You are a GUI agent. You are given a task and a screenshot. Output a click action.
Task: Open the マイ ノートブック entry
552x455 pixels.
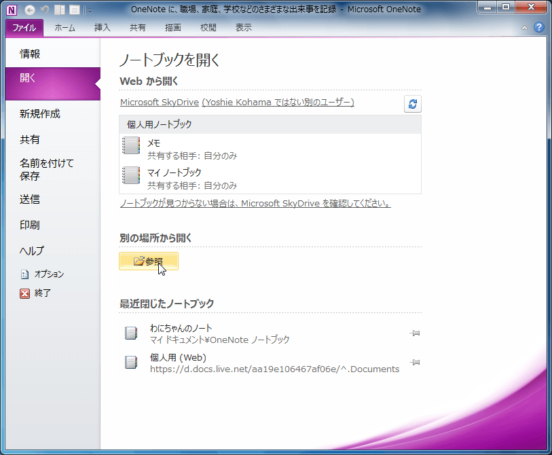pyautogui.click(x=270, y=179)
